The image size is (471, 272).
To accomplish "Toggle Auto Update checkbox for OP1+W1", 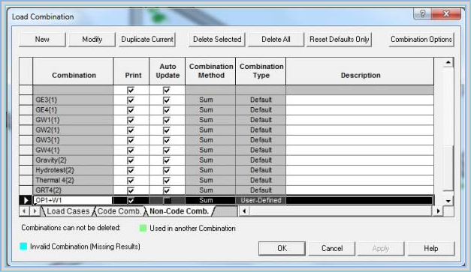I will click(x=167, y=200).
